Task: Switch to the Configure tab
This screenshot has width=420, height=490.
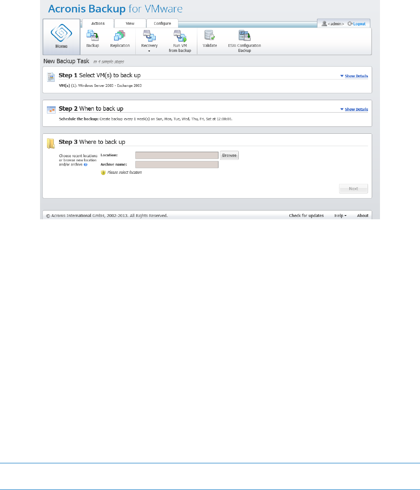Action: pyautogui.click(x=162, y=23)
